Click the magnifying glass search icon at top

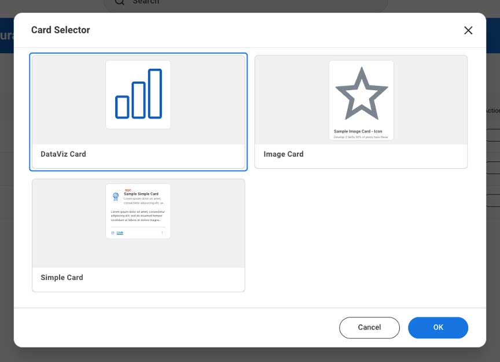click(x=119, y=2)
